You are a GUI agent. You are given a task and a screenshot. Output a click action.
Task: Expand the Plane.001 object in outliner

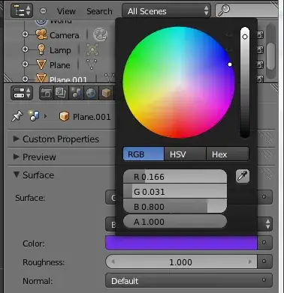click(25, 79)
